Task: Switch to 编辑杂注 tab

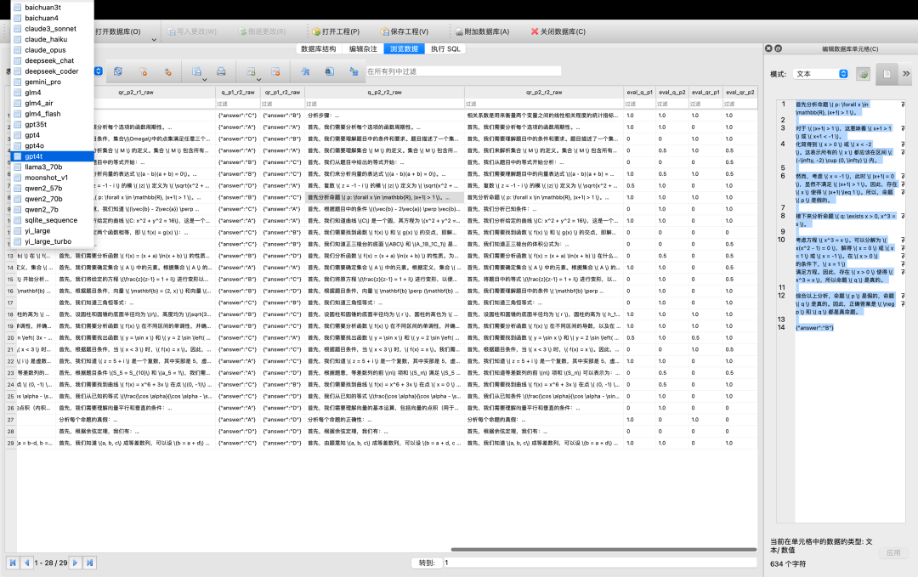Action: pyautogui.click(x=363, y=48)
